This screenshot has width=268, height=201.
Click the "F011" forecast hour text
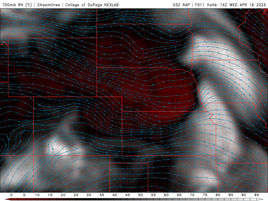pyautogui.click(x=200, y=5)
